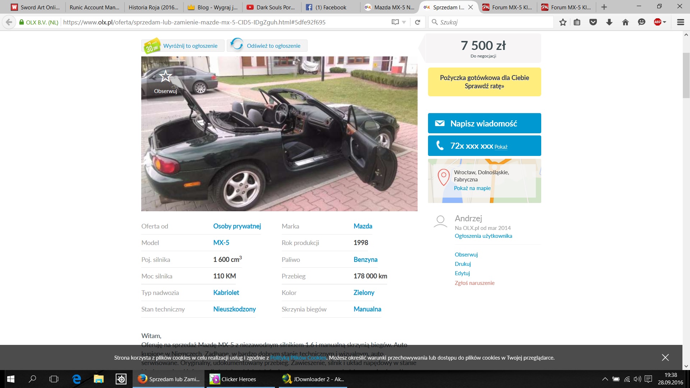Click the Szukaj search input field
The width and height of the screenshot is (690, 388).
point(491,22)
